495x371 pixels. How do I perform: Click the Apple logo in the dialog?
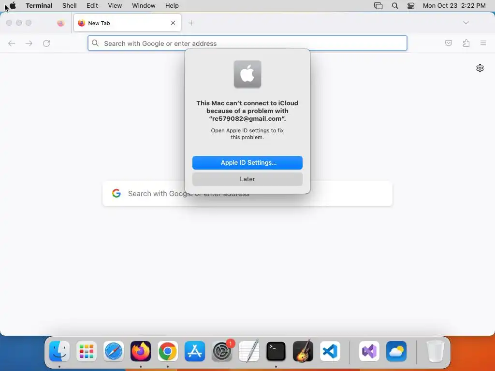coord(247,74)
